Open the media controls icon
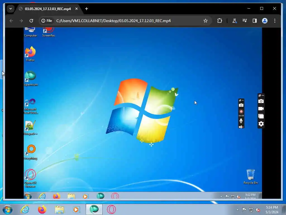The height and width of the screenshot is (215, 286). point(245,21)
